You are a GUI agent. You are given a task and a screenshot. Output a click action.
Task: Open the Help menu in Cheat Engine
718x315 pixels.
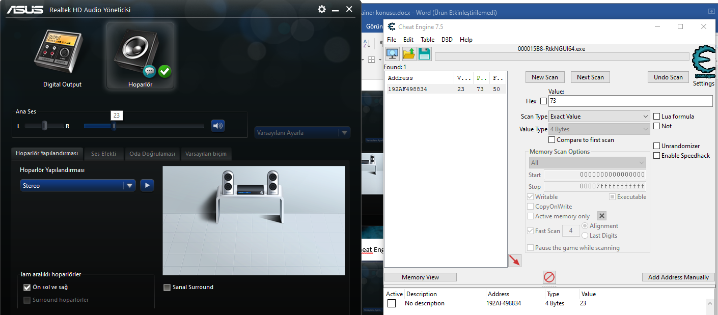(x=466, y=40)
